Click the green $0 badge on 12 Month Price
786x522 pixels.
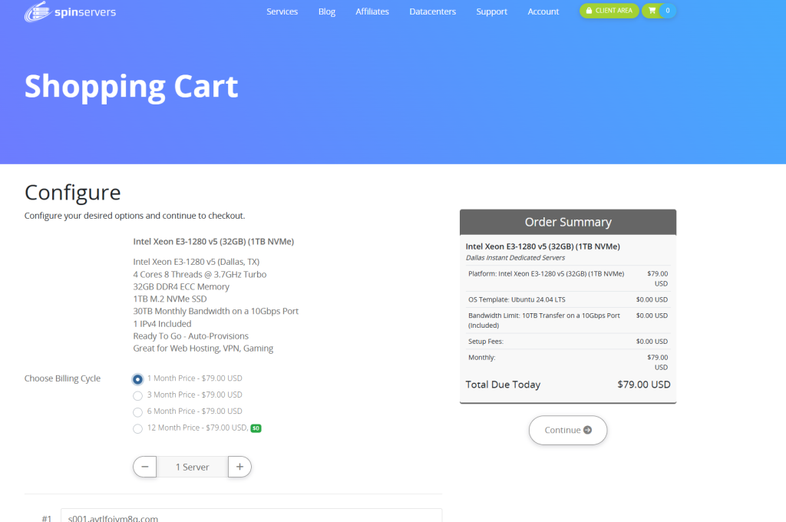(256, 428)
